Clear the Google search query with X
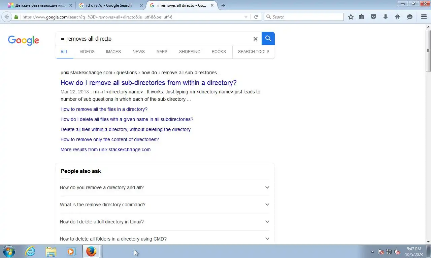Viewport: 431px width, 258px height. [255, 39]
